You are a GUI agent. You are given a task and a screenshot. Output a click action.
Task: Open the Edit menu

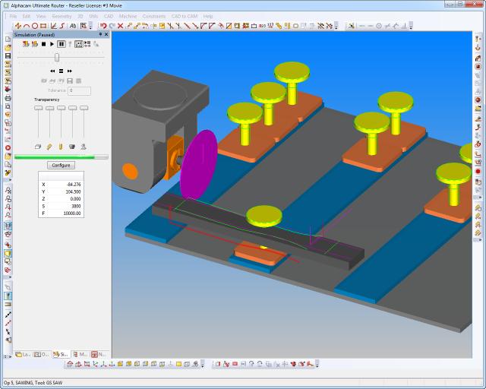[27, 16]
